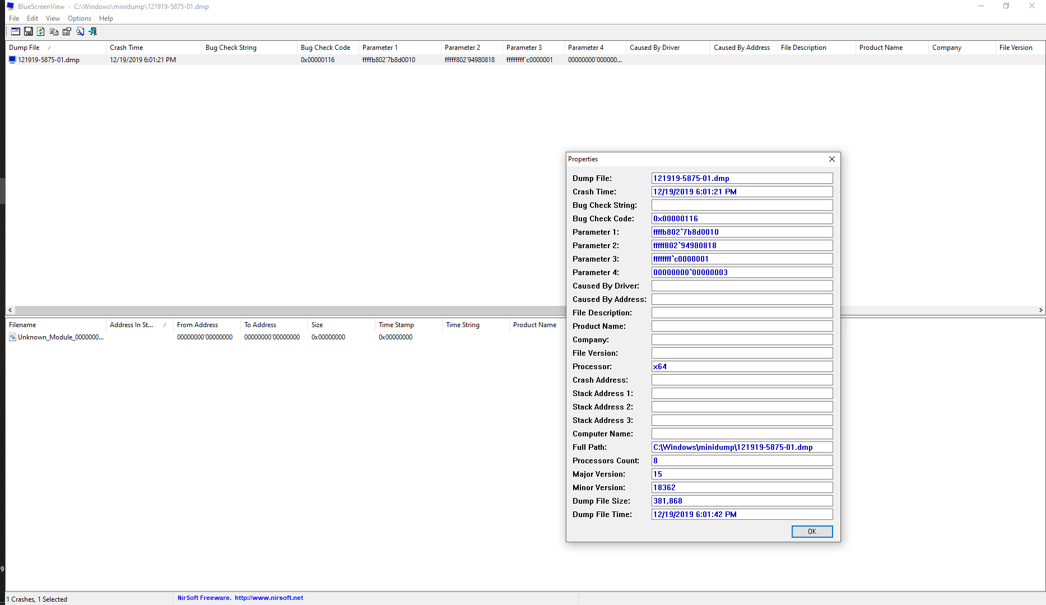Click the Processor field showing x64
The image size is (1046, 605).
(742, 366)
